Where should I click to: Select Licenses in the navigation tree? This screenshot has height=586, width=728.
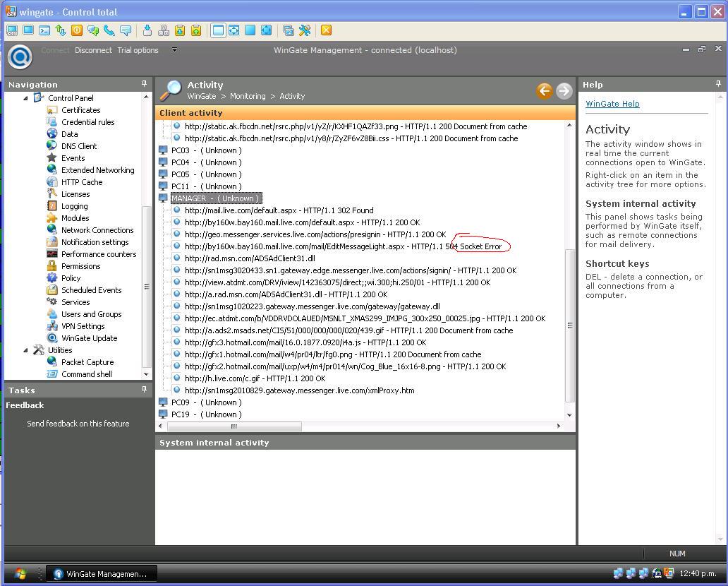75,194
